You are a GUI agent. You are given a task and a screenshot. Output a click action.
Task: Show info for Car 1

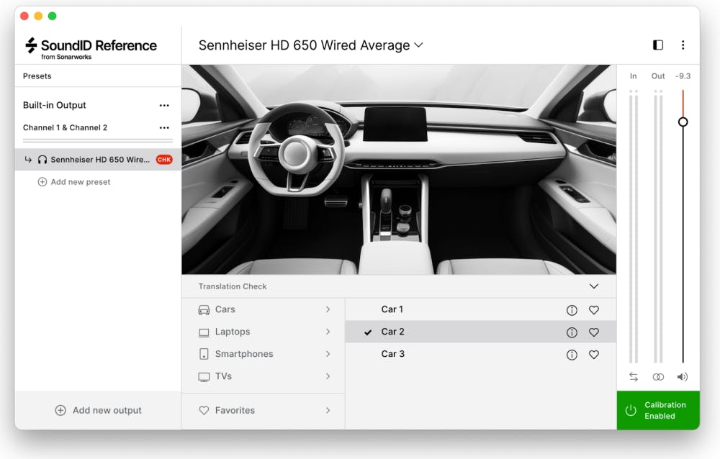pos(572,310)
